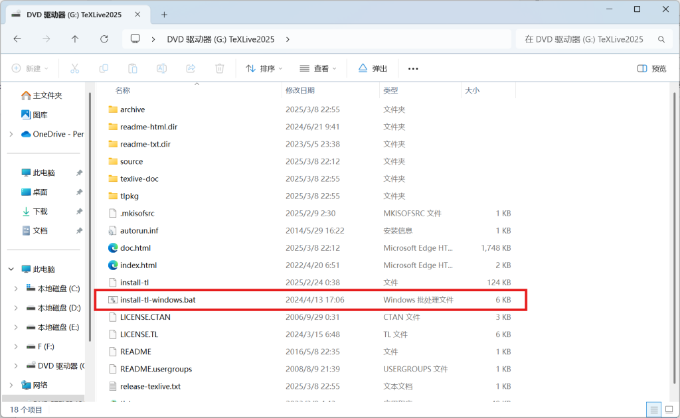Click the Share icon in toolbar

point(191,68)
